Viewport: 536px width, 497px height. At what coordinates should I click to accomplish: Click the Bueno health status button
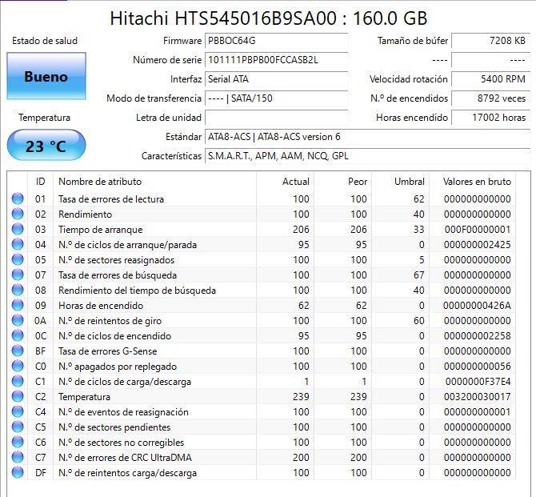click(46, 76)
